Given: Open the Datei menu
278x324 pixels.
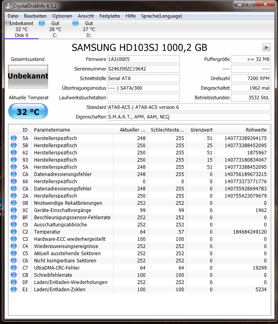Looking at the screenshot, I should [x=13, y=16].
